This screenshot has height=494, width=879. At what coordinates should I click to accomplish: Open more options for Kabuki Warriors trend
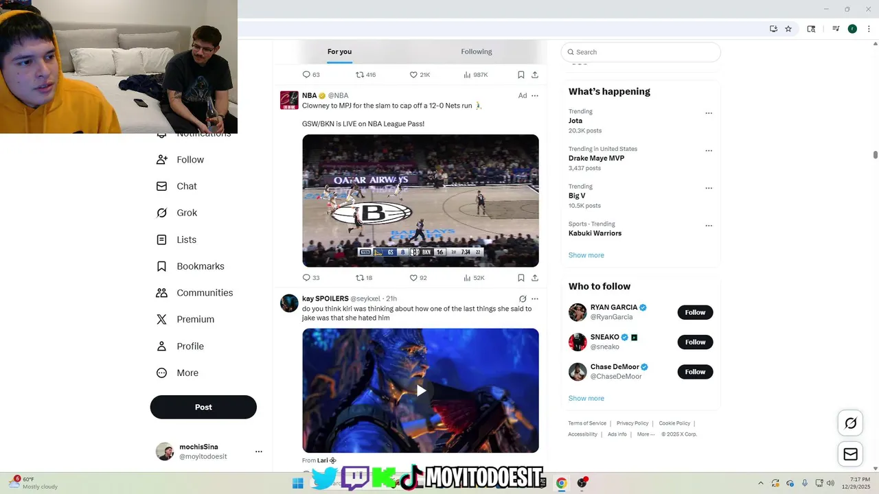point(709,226)
